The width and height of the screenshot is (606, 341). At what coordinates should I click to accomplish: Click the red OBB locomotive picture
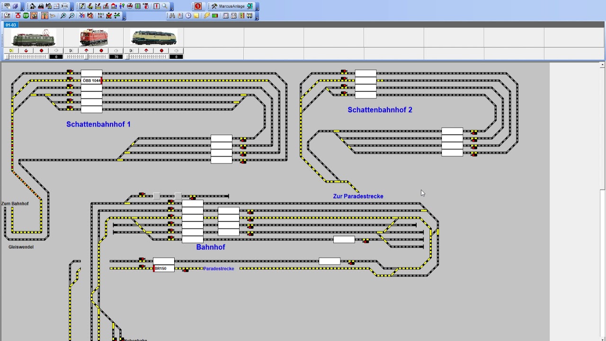(x=94, y=37)
